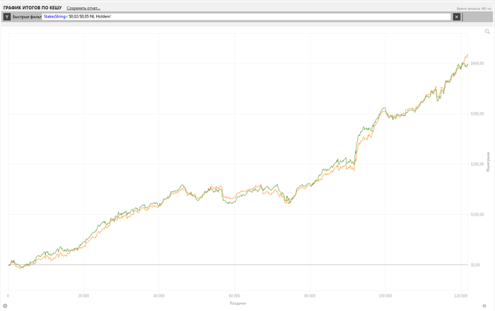Viewport: 495px width, 311px height.
Task: Click the 'Раздачи' x-axis title
Action: pos(238,303)
